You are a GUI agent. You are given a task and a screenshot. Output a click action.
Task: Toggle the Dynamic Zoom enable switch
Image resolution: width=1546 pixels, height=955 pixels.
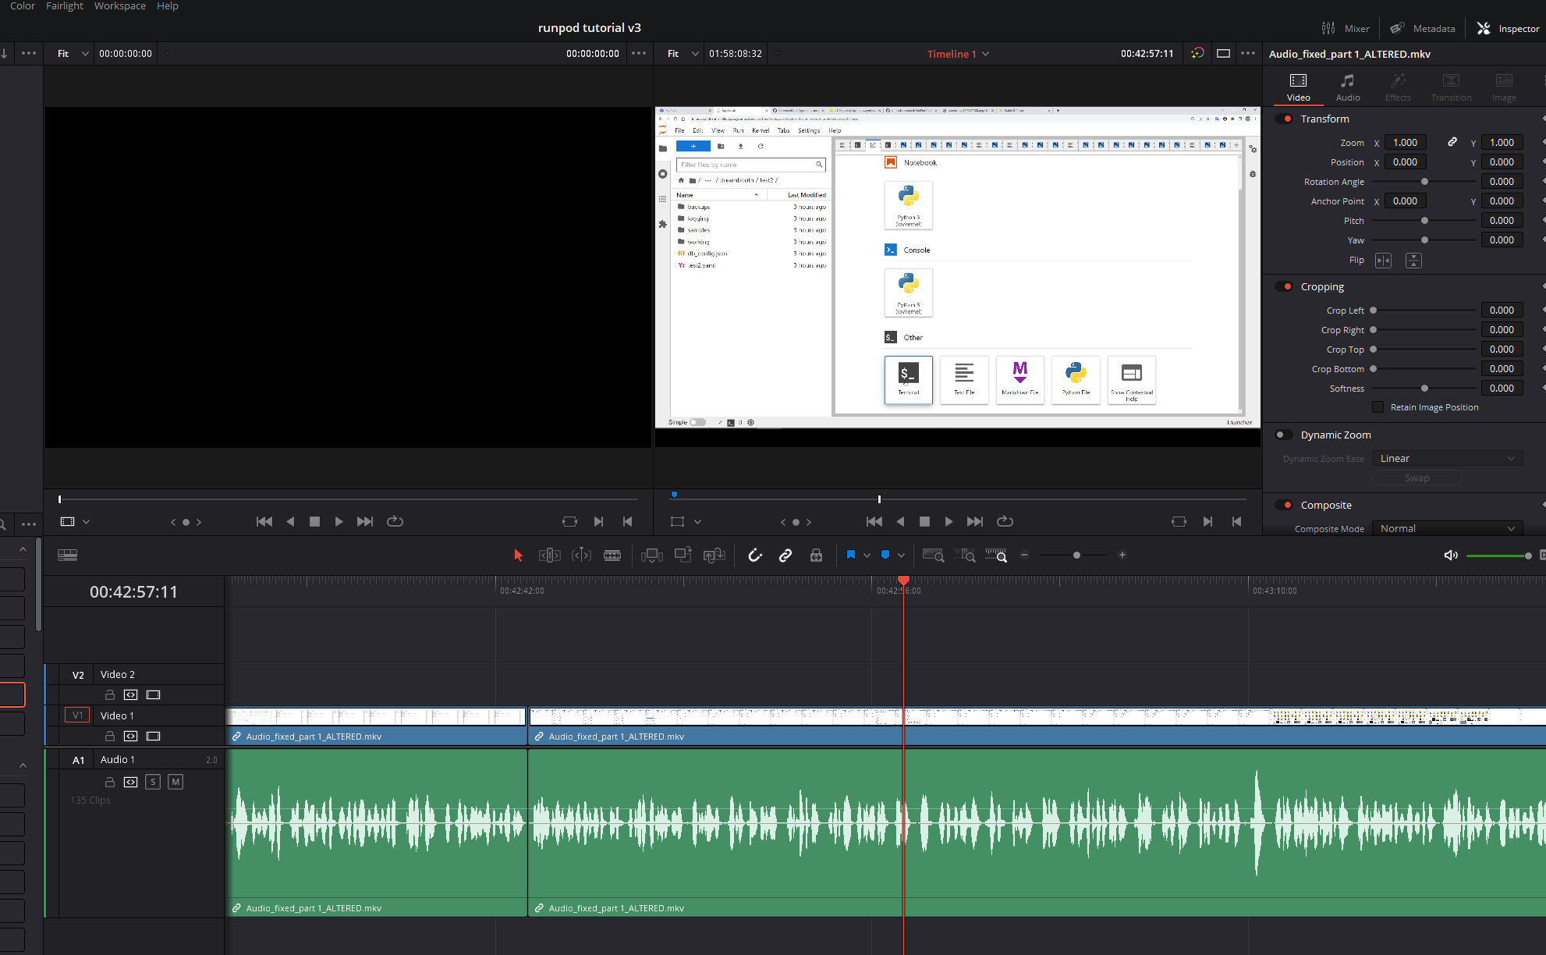(x=1283, y=435)
